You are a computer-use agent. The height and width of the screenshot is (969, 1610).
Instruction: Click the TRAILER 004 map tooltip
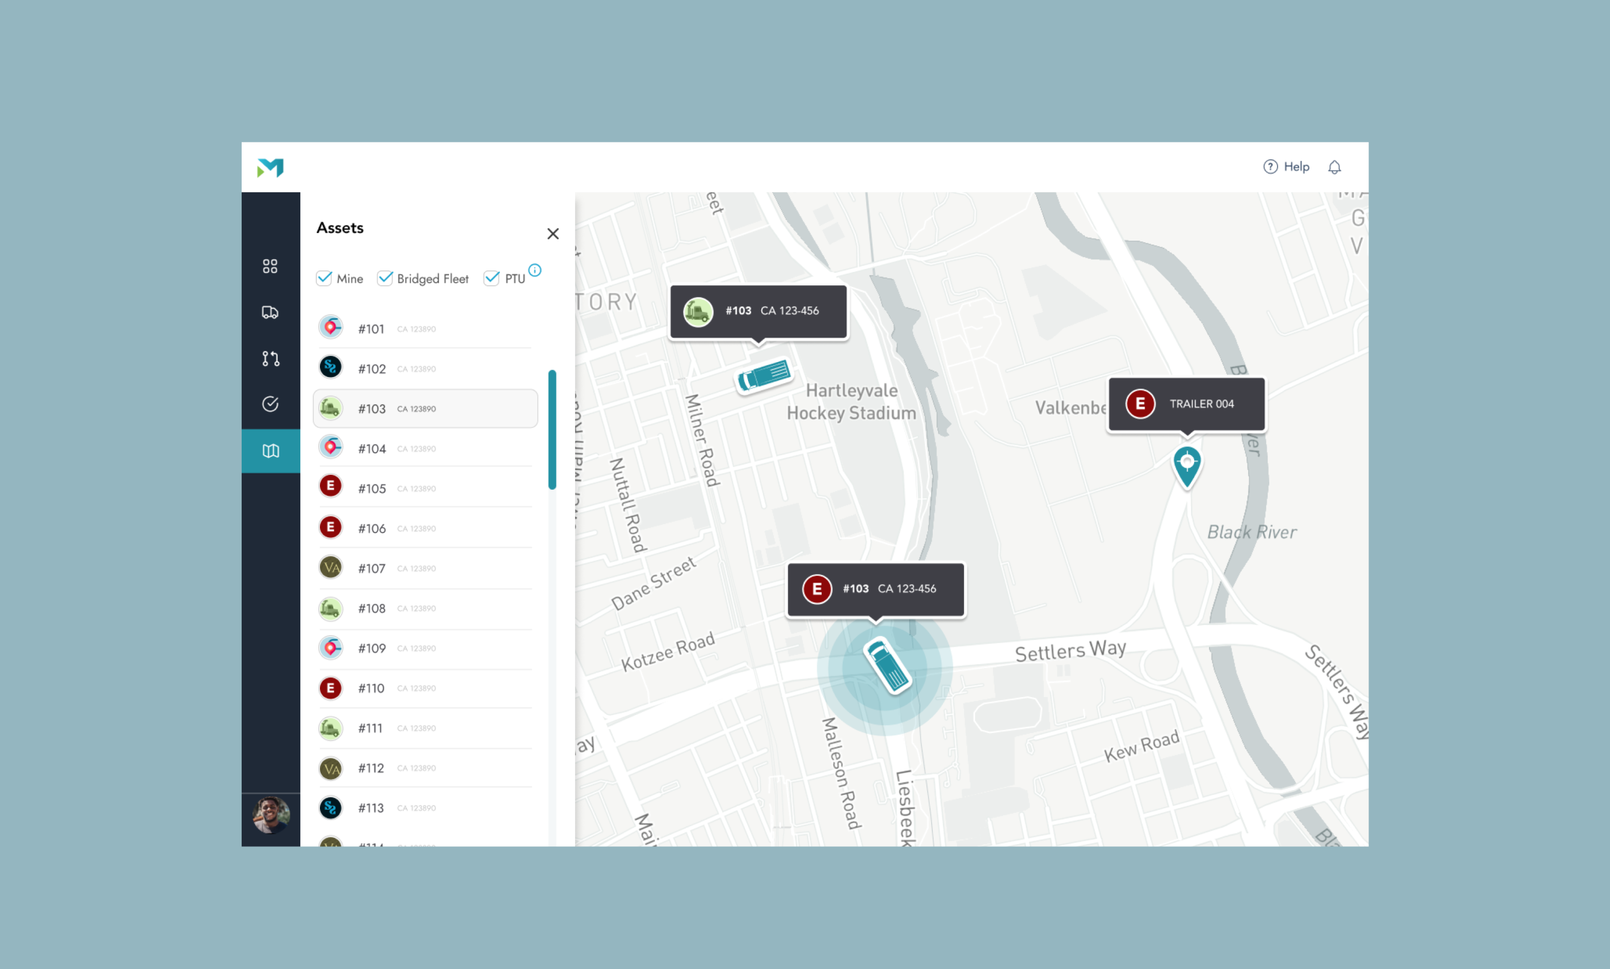1186,404
